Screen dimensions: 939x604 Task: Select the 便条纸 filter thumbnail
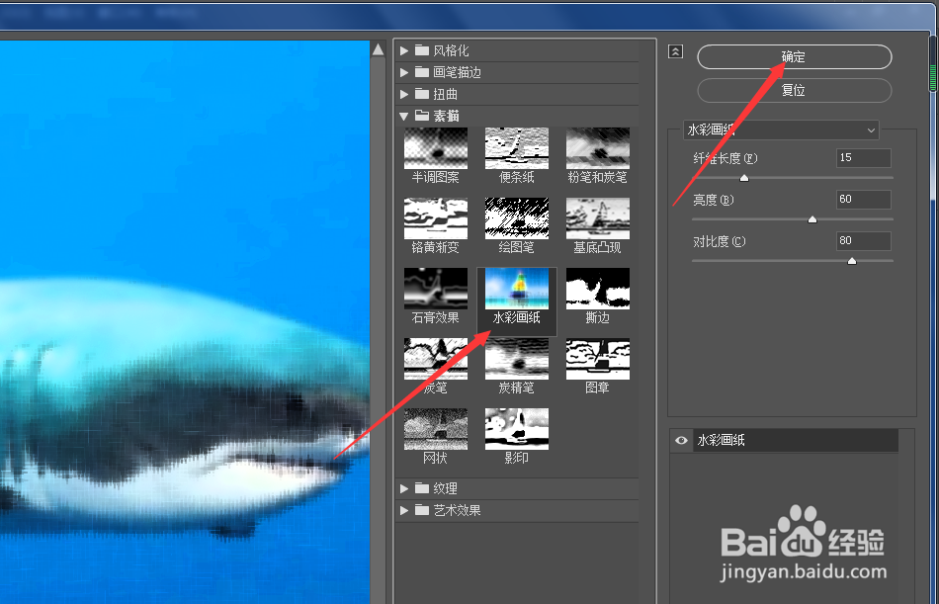(516, 148)
